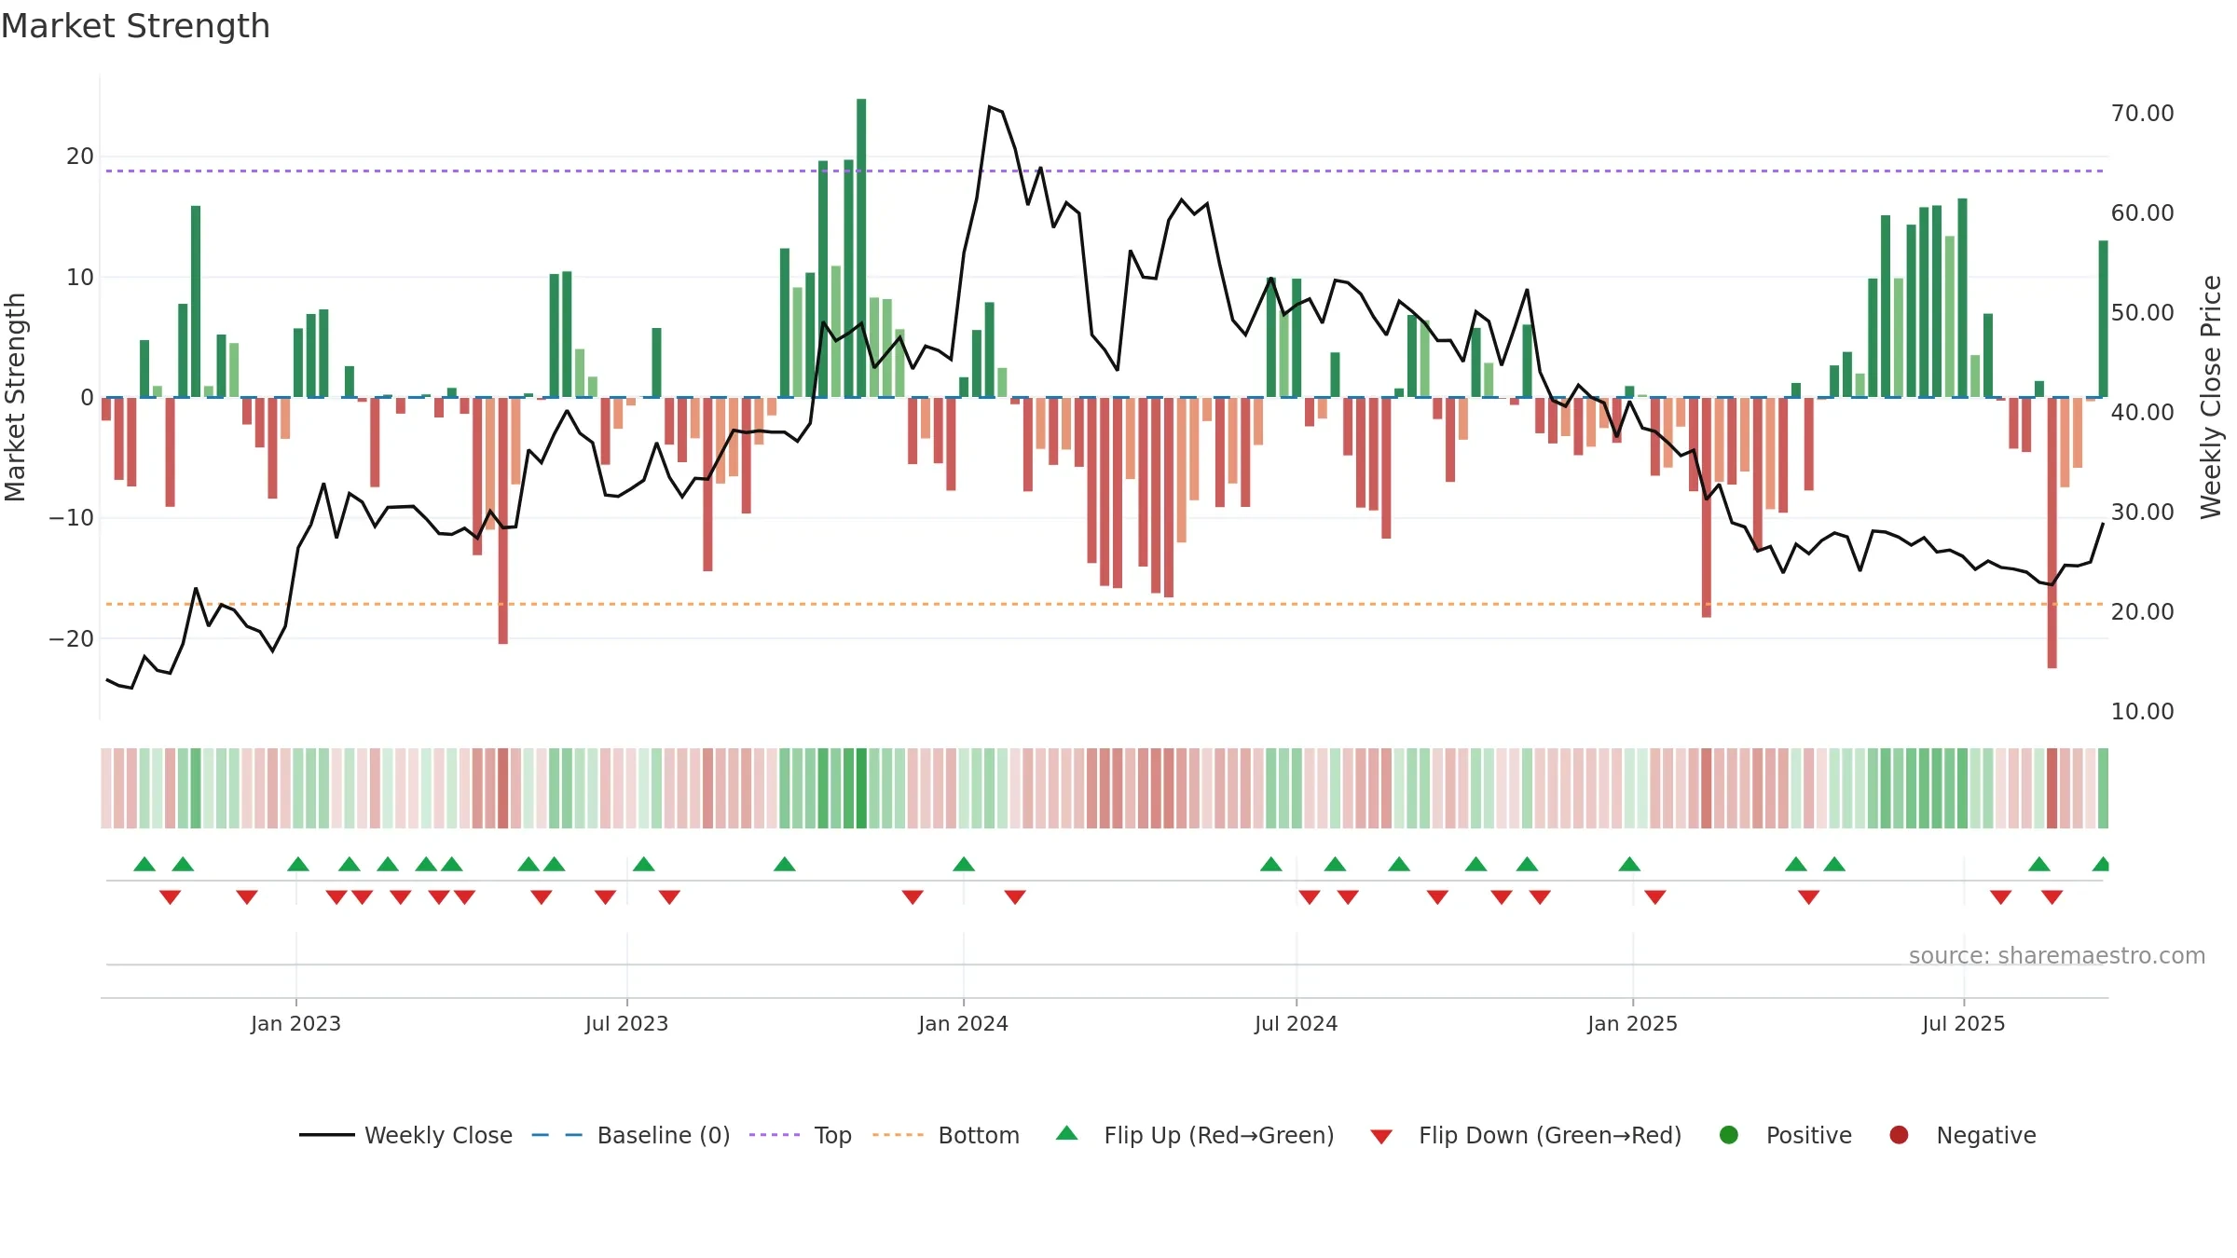
Task: Click the purple dotted Top line sample in legend
Action: tap(775, 1135)
